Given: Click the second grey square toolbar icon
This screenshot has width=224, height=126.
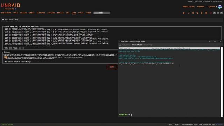Looking at the screenshot, I should (218, 13).
